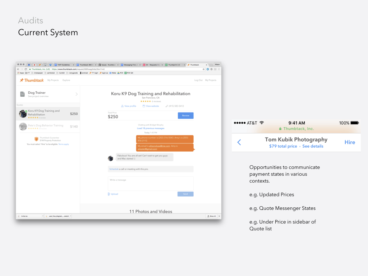Open the TT login bookmark
This screenshot has width=368, height=276.
tap(94, 73)
